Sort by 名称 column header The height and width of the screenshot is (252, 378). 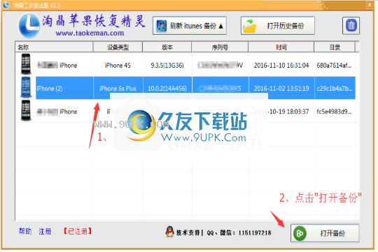pyautogui.click(x=54, y=47)
